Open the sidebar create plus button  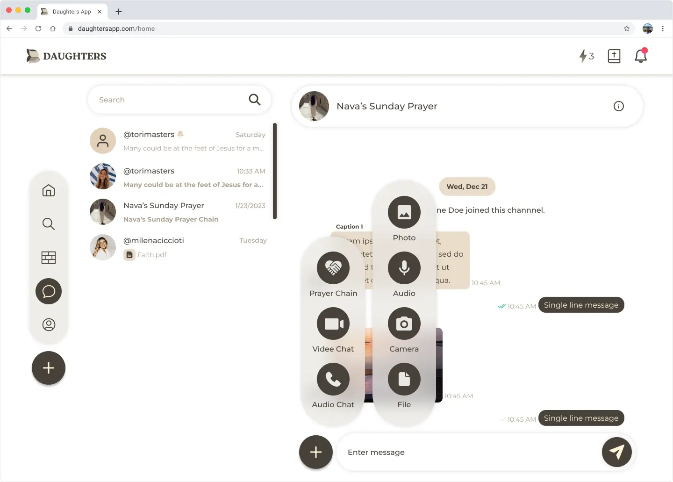tap(49, 368)
